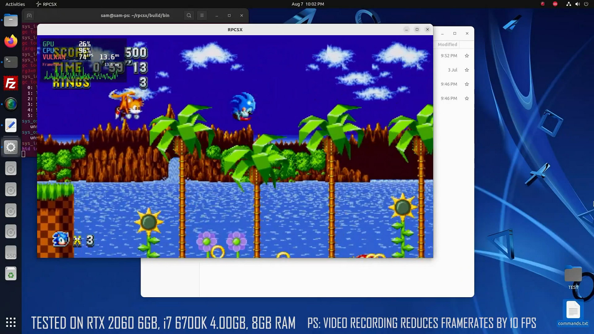The height and width of the screenshot is (334, 594).
Task: Open FileZilla from the dock
Action: (x=11, y=83)
